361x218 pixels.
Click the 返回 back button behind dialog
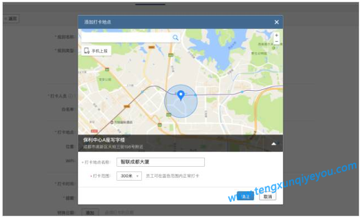point(11,18)
